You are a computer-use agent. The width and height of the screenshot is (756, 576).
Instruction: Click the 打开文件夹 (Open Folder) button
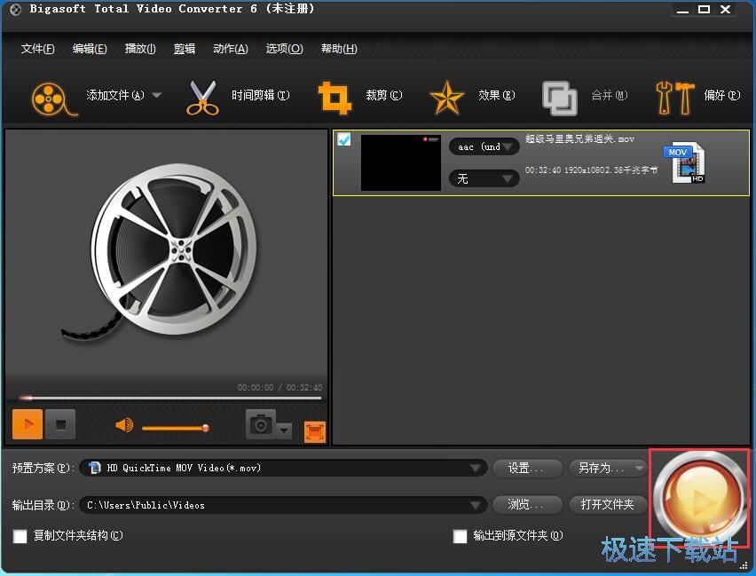[x=608, y=504]
